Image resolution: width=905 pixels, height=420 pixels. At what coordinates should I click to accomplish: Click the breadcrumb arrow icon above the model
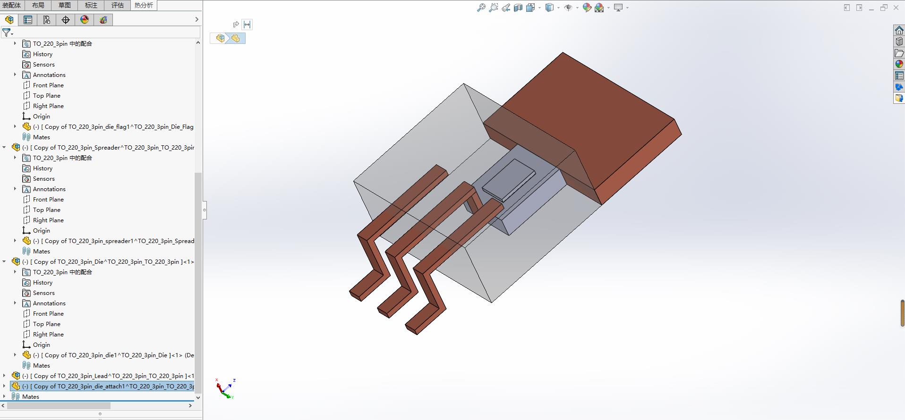pos(236,25)
